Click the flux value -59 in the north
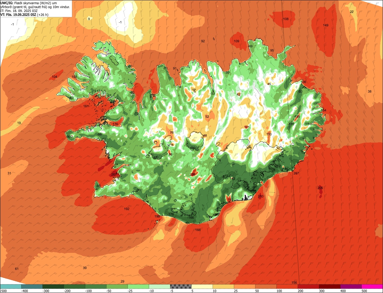This screenshot has width=383, height=293. click(227, 73)
